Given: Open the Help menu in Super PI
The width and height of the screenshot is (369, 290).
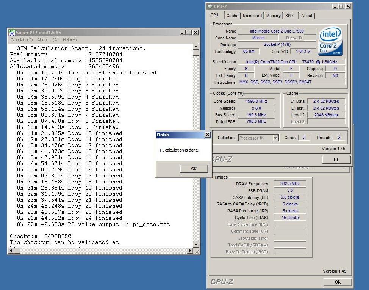Looking at the screenshot, I should (70, 40).
